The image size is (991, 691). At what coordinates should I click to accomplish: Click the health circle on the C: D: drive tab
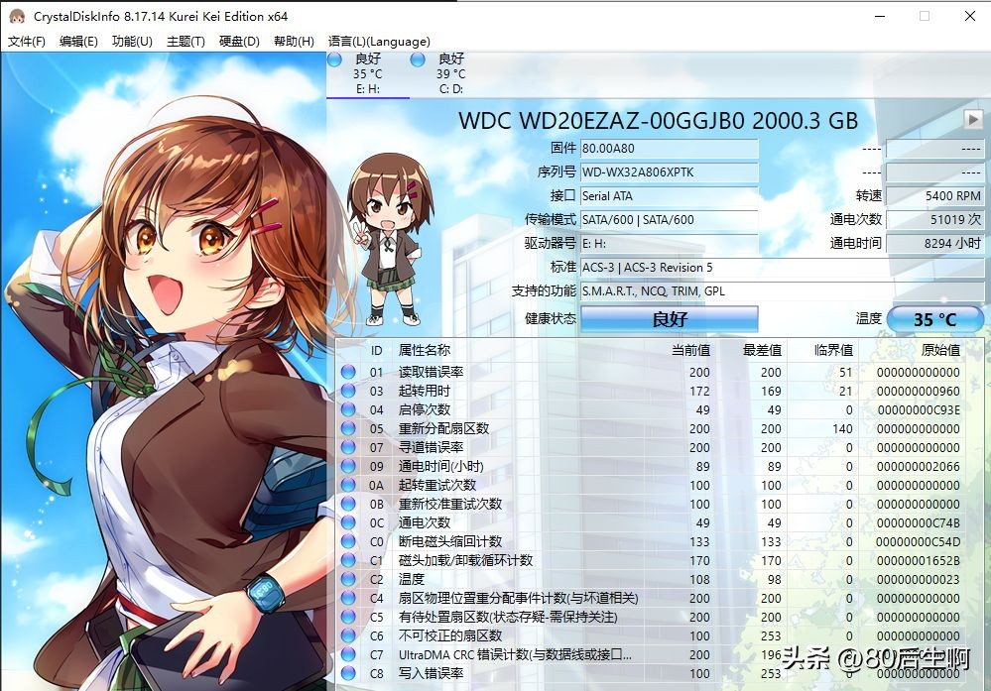(x=418, y=59)
